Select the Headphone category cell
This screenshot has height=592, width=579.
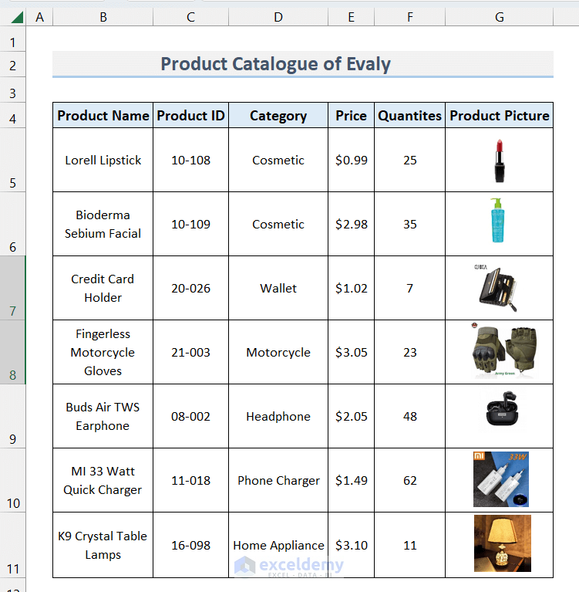[x=278, y=416]
